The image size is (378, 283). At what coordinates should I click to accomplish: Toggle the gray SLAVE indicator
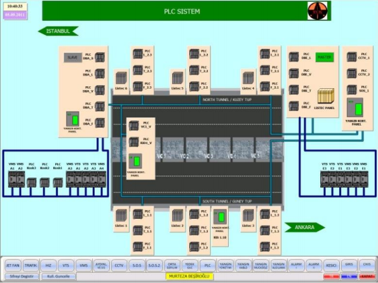click(72, 58)
